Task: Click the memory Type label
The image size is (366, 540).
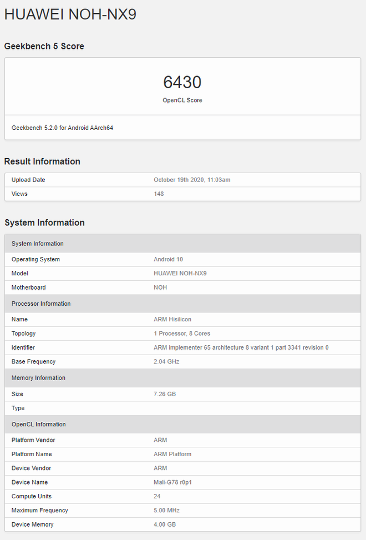Action: 18,408
